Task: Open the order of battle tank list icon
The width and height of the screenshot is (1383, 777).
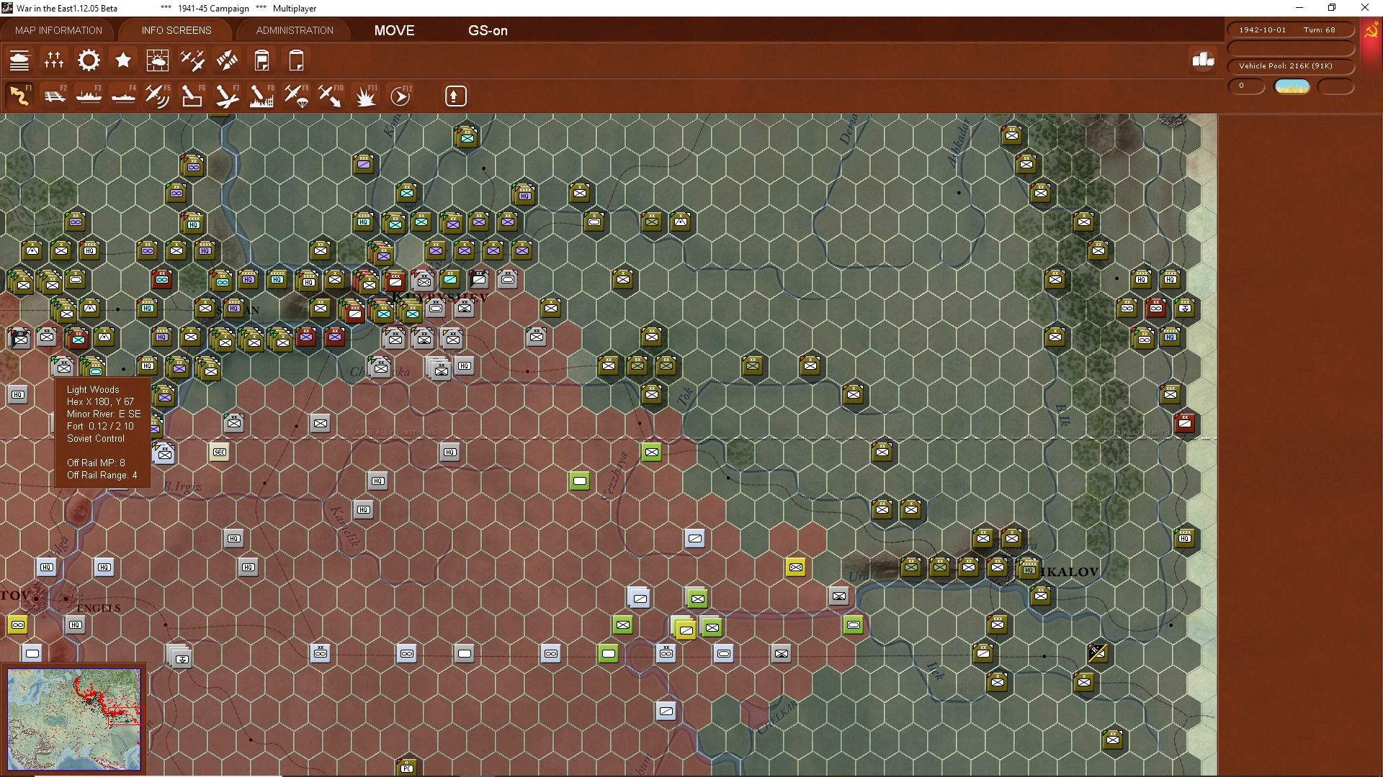Action: tap(19, 60)
